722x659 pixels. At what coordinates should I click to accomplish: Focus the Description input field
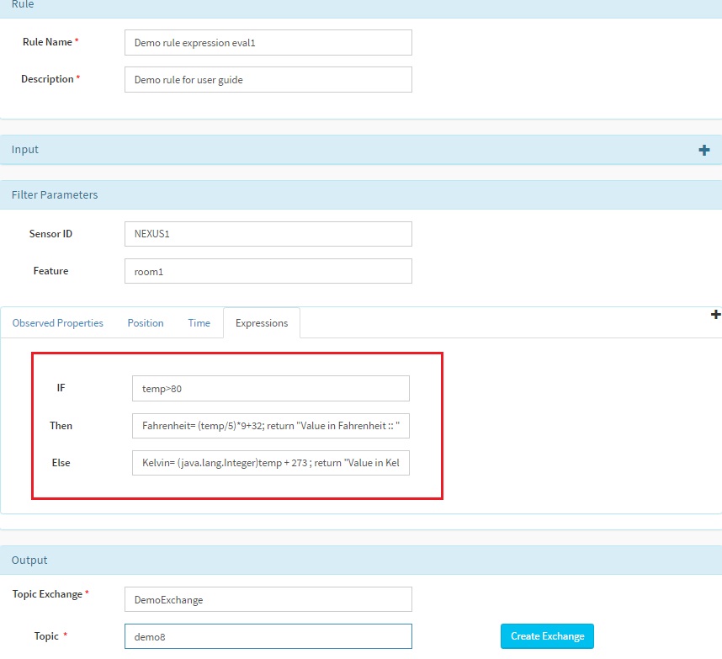(268, 80)
